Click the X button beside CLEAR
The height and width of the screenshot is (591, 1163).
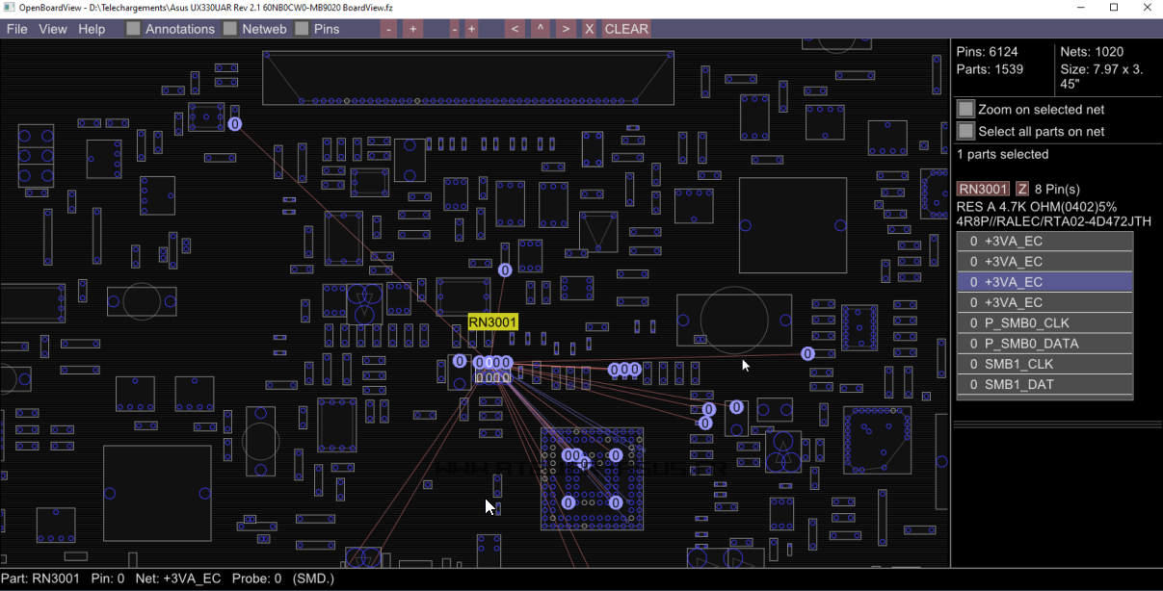589,29
